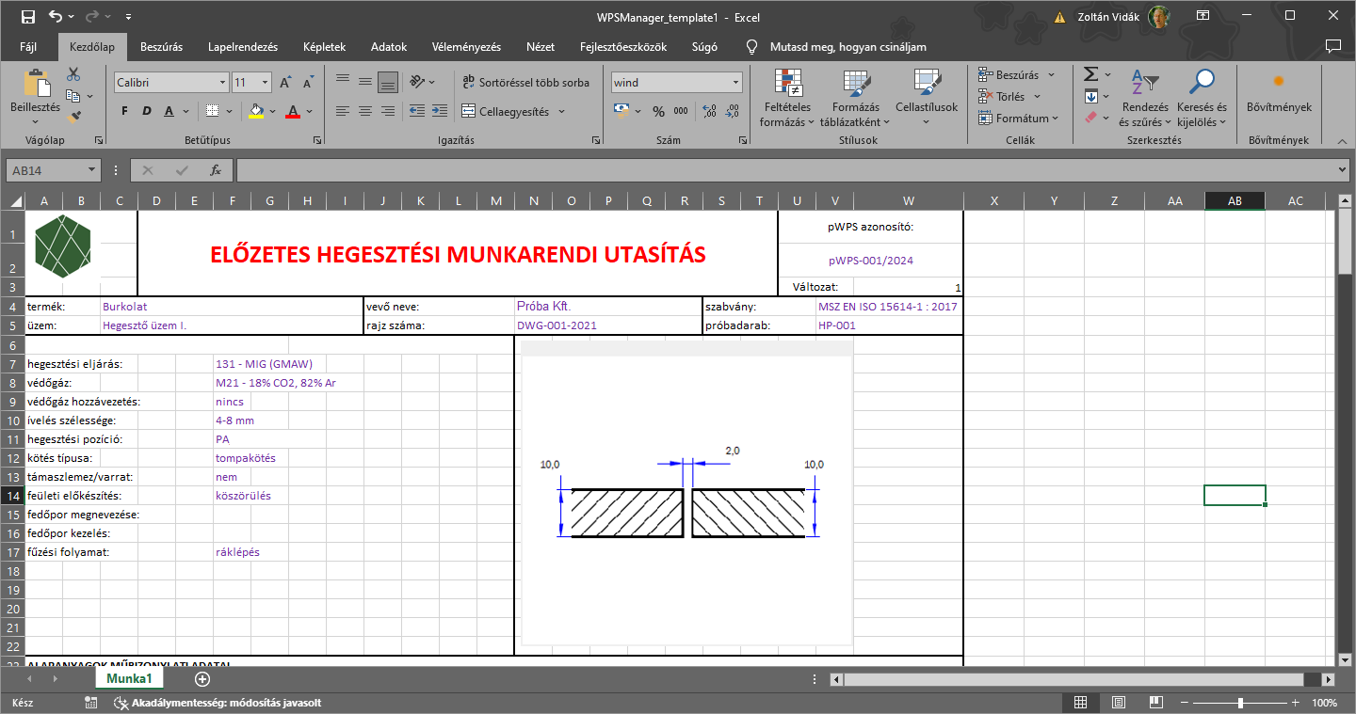The width and height of the screenshot is (1356, 714).
Task: Expand the Cellaegyesítés merge dropdown arrow
Action: [561, 111]
